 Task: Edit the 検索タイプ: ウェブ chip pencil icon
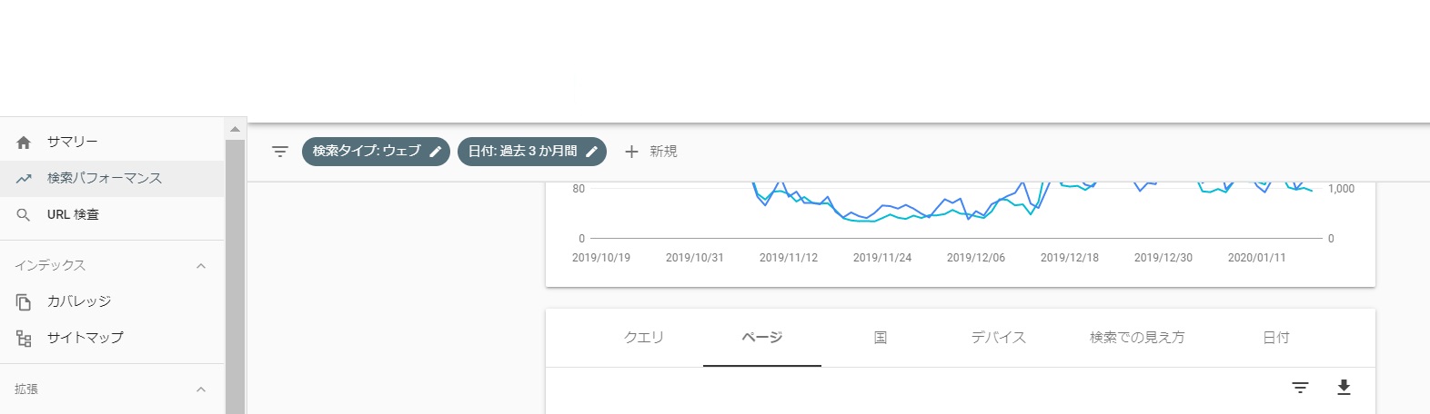point(436,152)
